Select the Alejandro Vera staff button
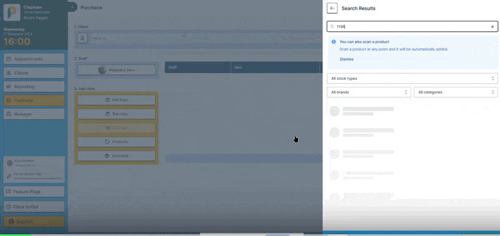 click(x=116, y=70)
